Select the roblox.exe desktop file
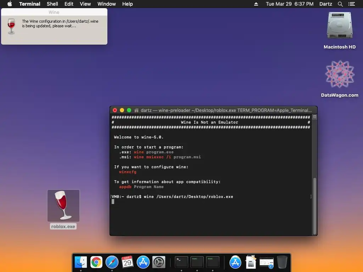Viewport: 363px width, 272px height. 63,206
